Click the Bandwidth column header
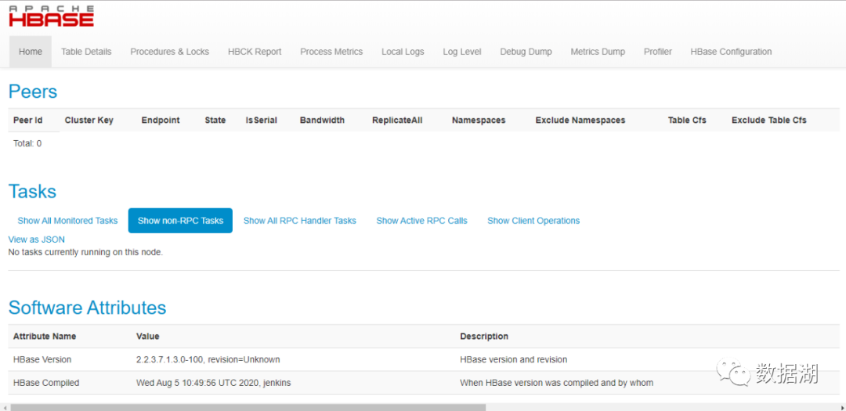The width and height of the screenshot is (846, 411). (322, 121)
